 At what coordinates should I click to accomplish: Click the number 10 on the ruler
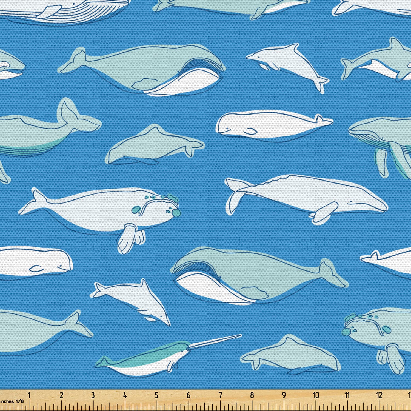(x=316, y=395)
